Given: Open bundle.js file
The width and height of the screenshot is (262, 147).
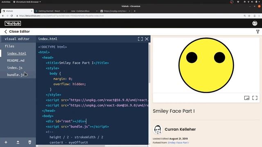Looking at the screenshot, I should (x=16, y=75).
